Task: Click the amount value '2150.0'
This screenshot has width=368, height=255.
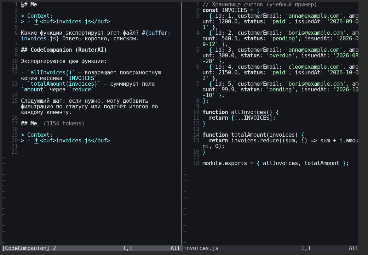Action: coord(228,73)
